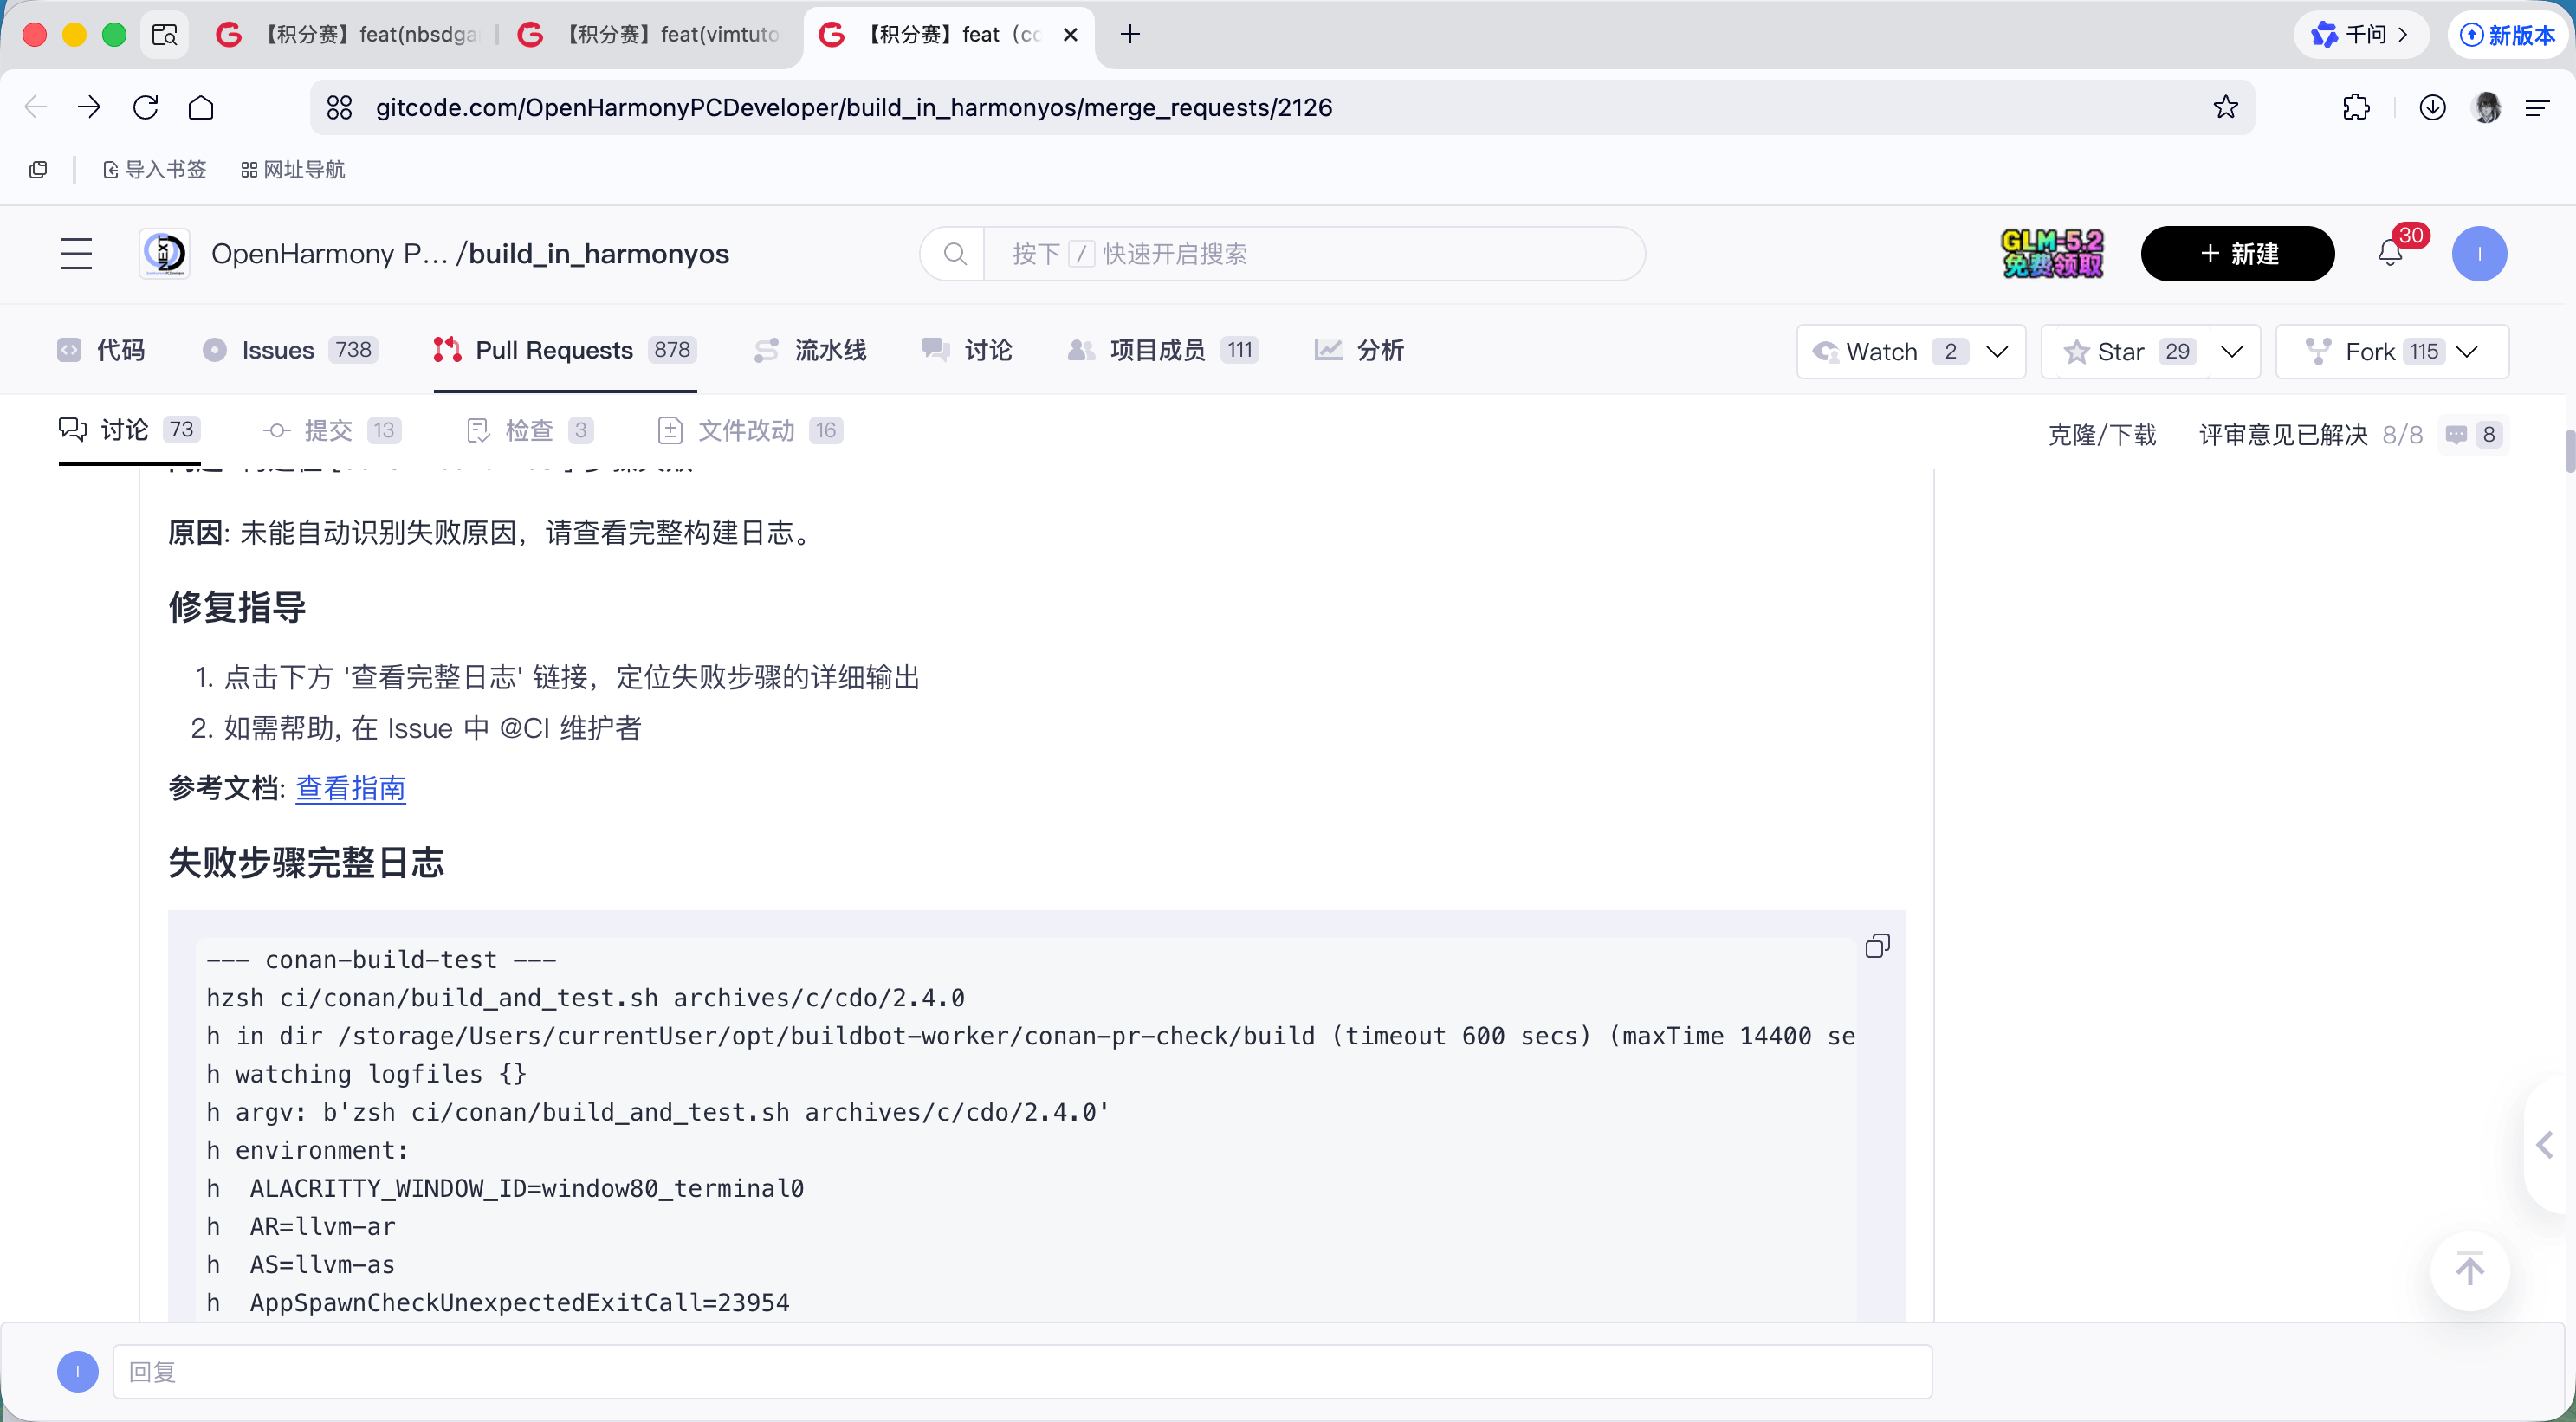Click the browser address bar URL

pos(854,107)
